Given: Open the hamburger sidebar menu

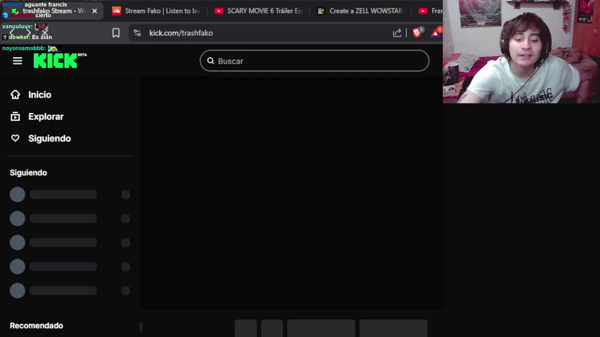Looking at the screenshot, I should click(x=17, y=61).
